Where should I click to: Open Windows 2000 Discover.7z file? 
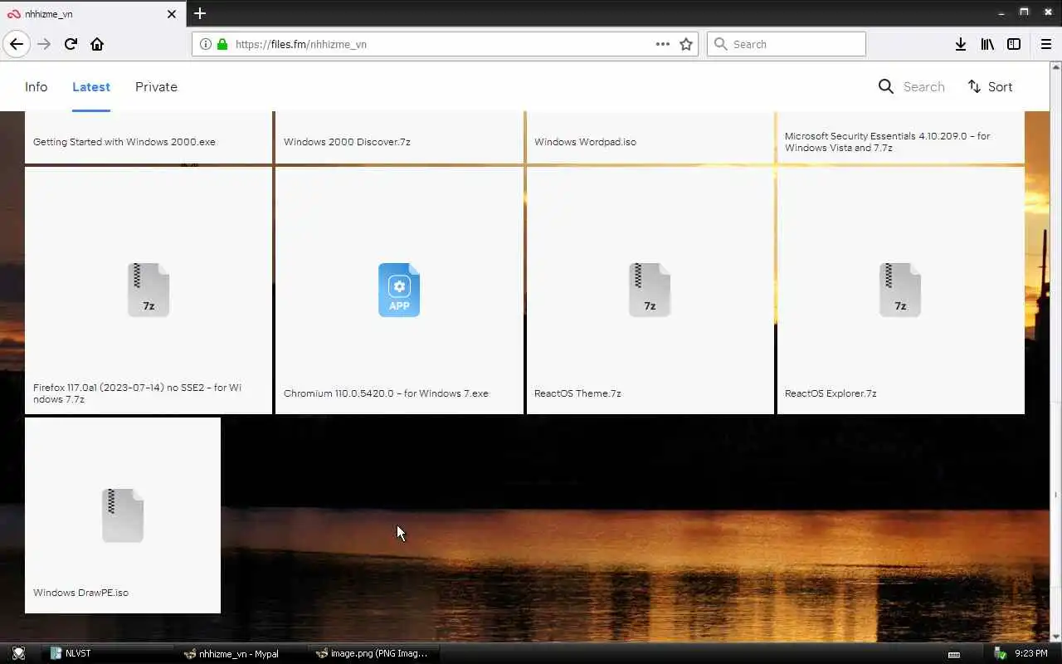(347, 142)
